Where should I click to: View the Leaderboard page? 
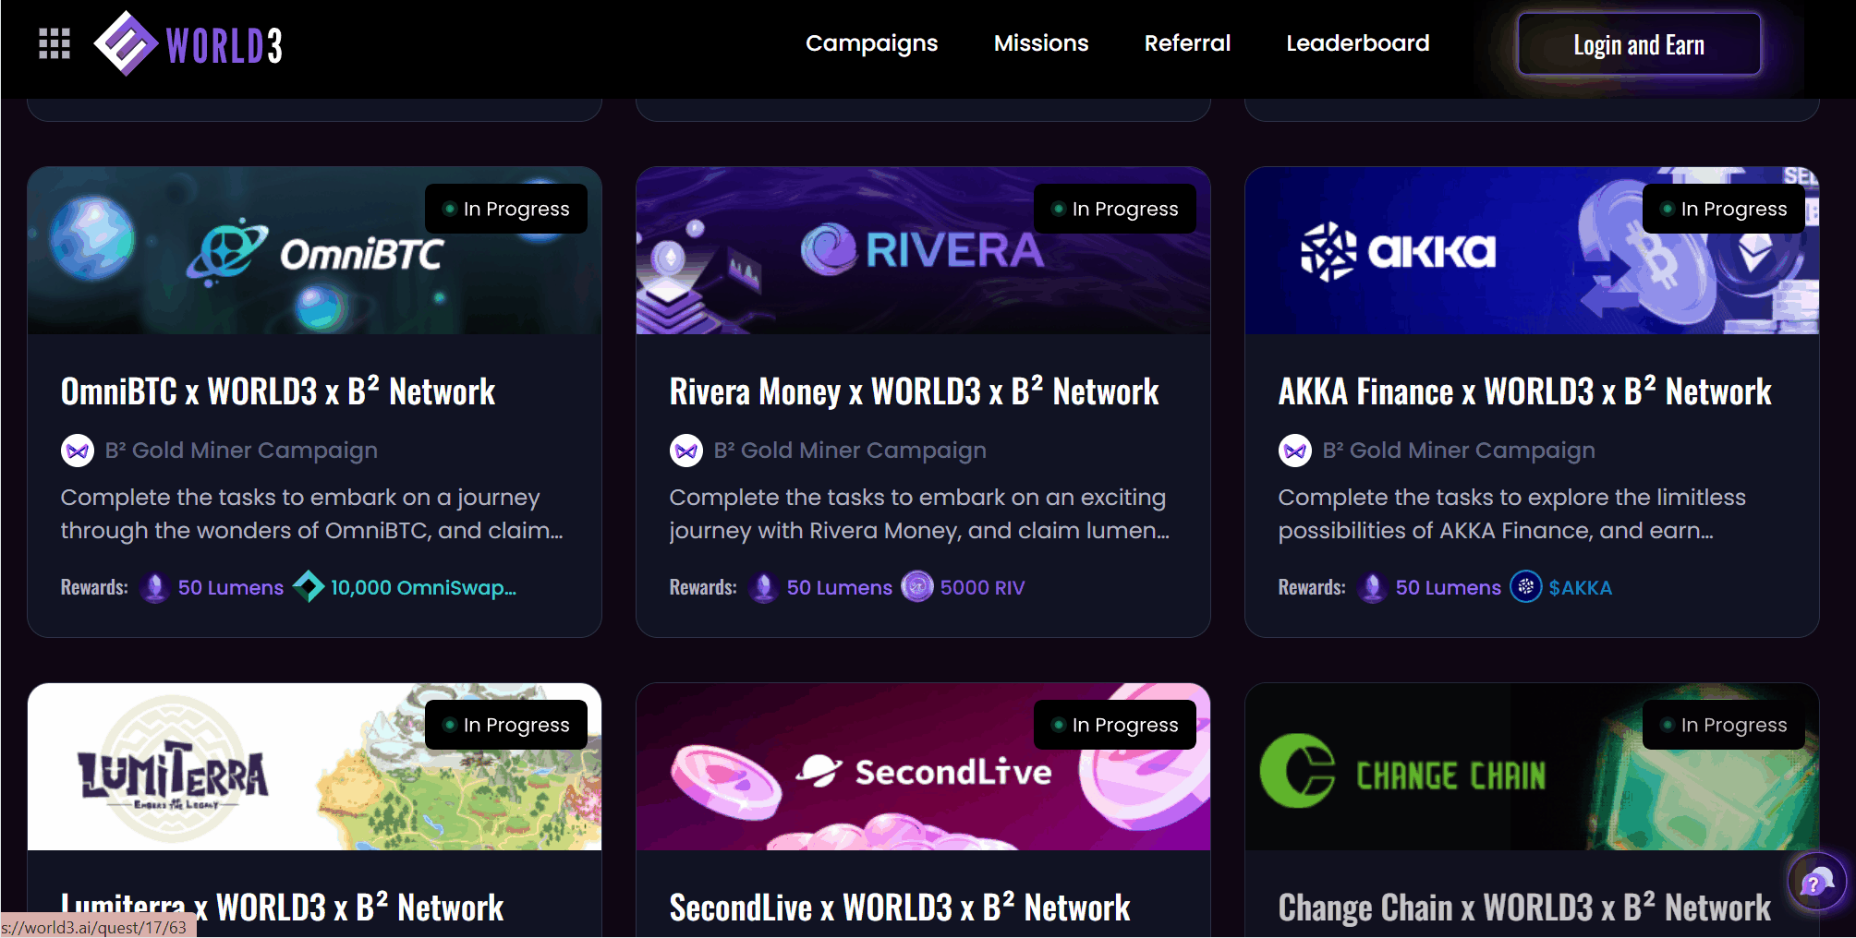coord(1357,43)
